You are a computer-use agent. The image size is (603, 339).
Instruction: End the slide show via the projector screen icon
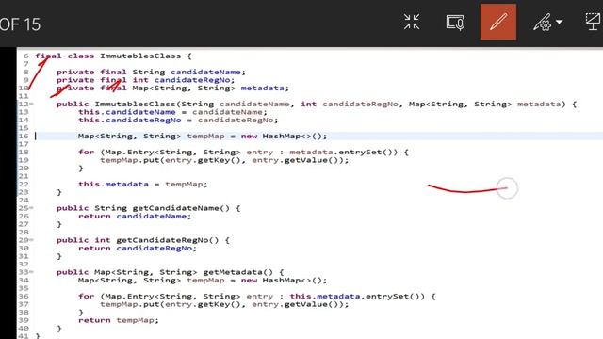593,22
